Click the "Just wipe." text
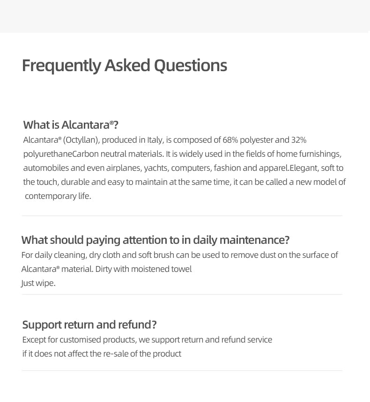Viewport: 370px width, 402px height. click(38, 283)
